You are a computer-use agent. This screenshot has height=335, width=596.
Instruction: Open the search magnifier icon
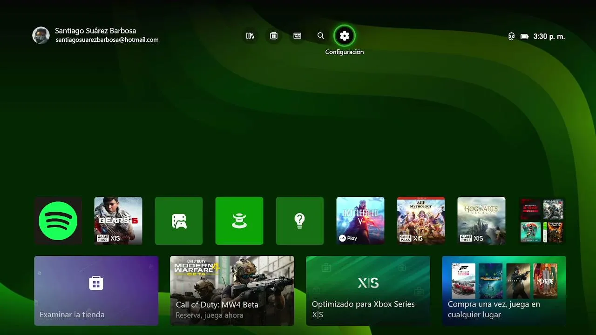[x=321, y=36]
